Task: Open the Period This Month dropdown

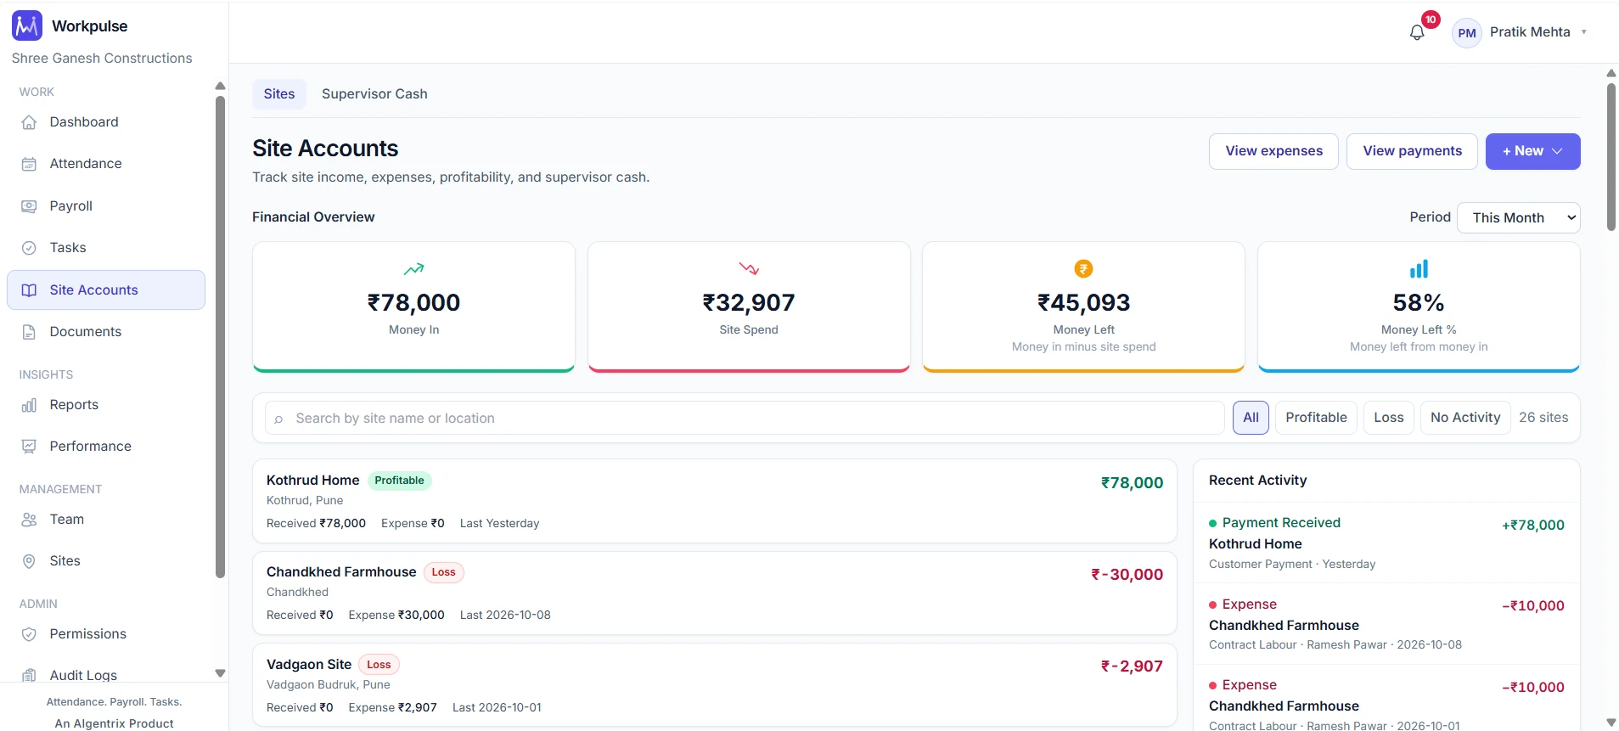Action: coord(1518,218)
